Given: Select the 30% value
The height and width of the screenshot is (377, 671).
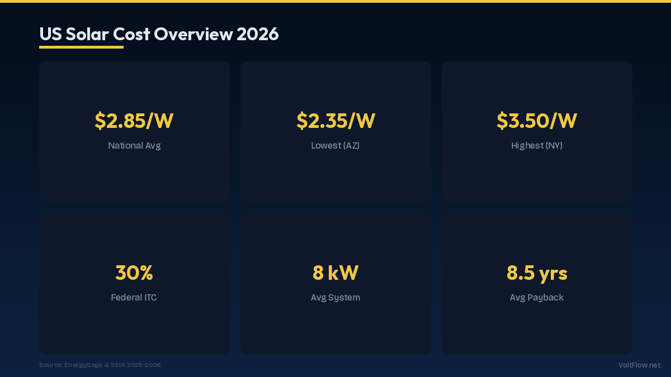Looking at the screenshot, I should 134,273.
